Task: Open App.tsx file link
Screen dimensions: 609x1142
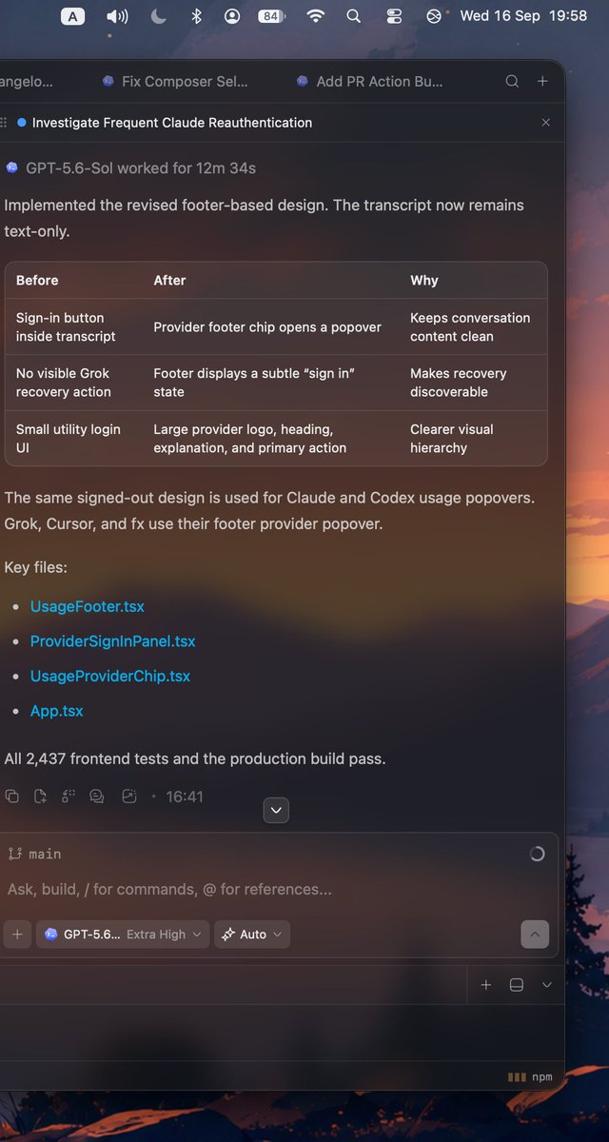Action: [x=56, y=711]
